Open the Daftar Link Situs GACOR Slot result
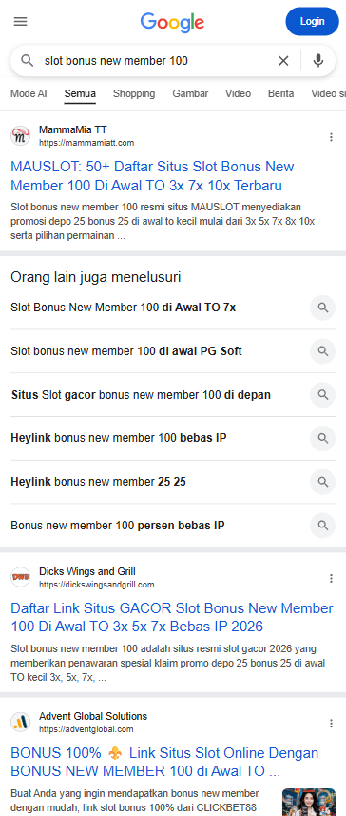This screenshot has height=816, width=346. [171, 617]
